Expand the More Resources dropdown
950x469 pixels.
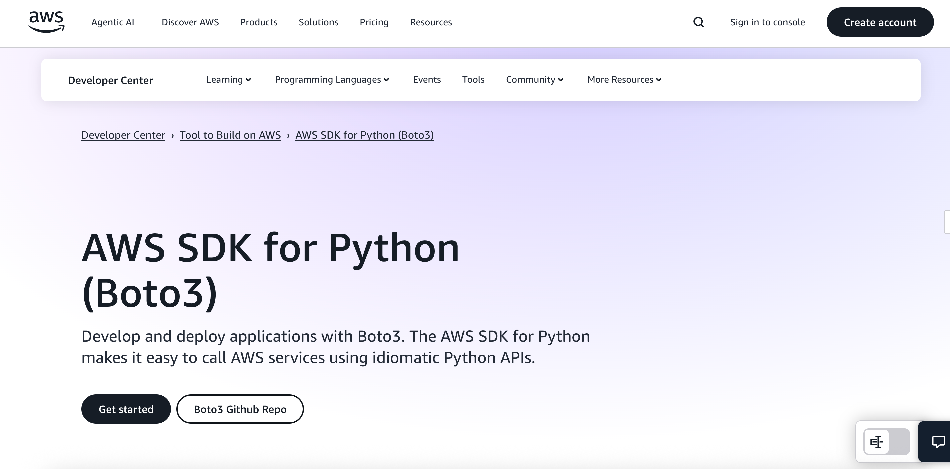[623, 79]
